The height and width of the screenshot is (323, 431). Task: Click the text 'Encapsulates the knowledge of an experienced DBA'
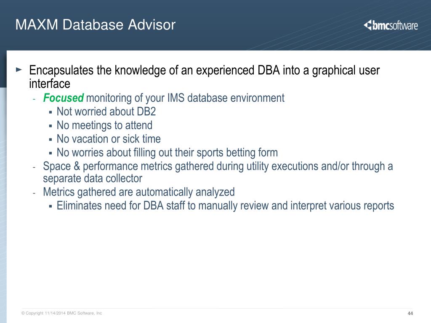pyautogui.click(x=154, y=70)
